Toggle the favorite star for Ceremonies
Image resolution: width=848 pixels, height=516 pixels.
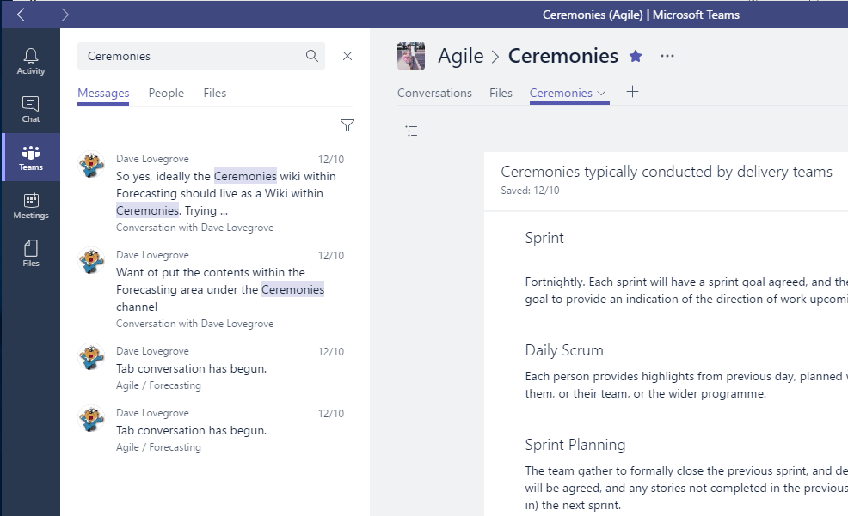[x=636, y=56]
